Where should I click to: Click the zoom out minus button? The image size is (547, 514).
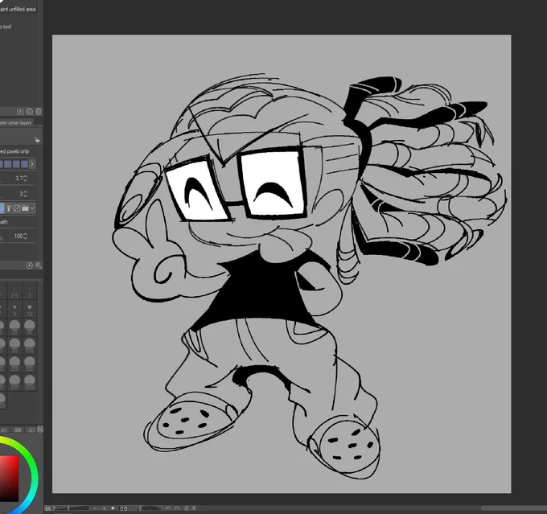click(95, 508)
